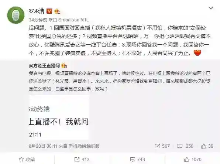The height and width of the screenshot is (164, 220).
Task: Click the membership crown badge beside 罗永浩
Action: [57, 11]
